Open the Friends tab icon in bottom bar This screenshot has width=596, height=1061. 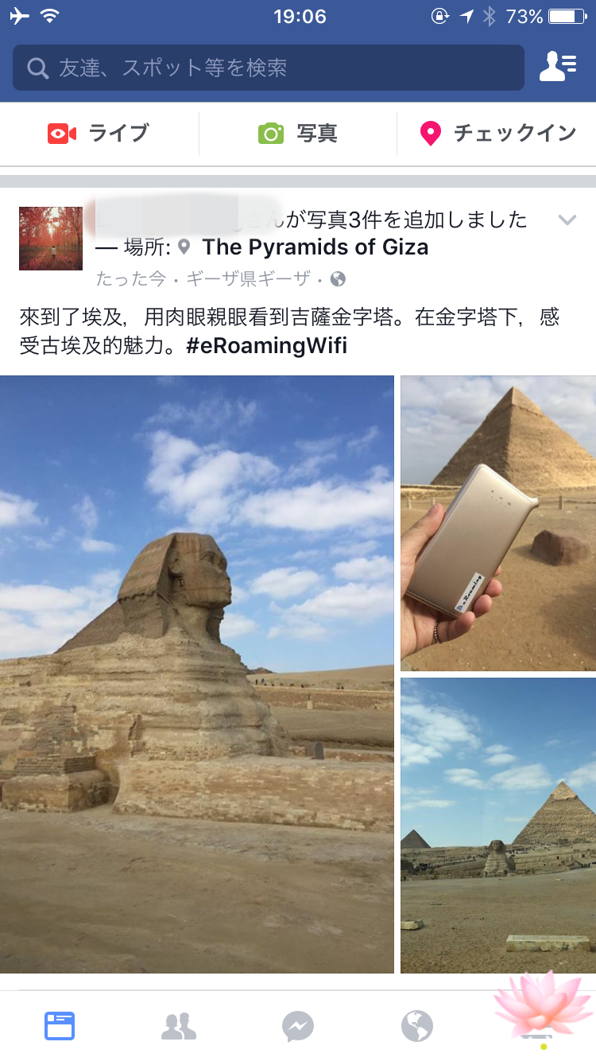tap(179, 1026)
